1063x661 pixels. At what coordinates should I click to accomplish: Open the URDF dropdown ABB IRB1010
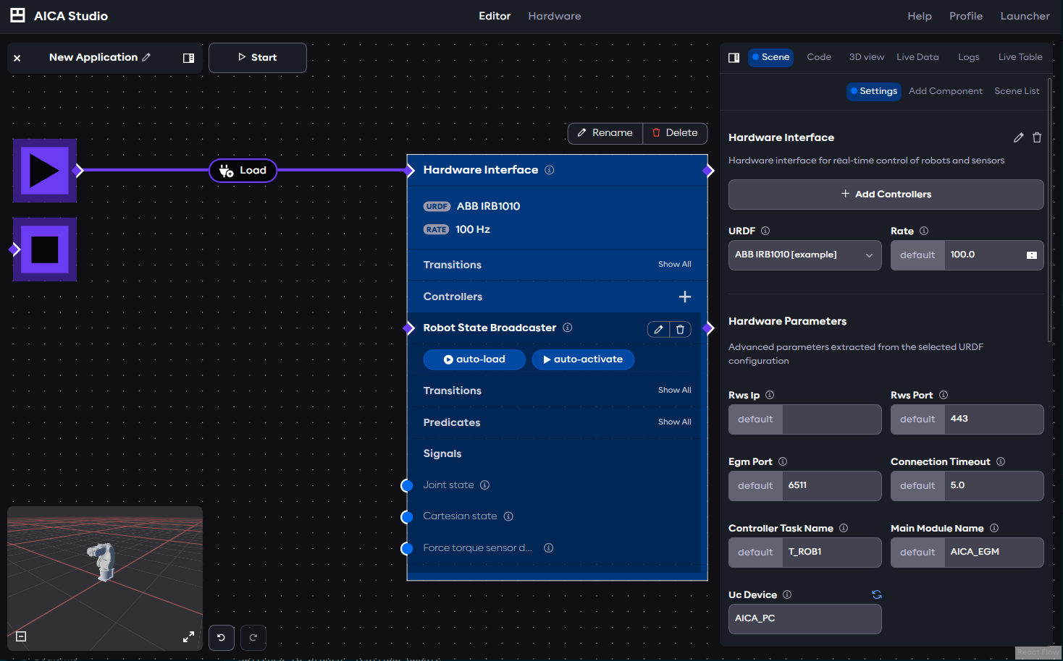click(804, 255)
